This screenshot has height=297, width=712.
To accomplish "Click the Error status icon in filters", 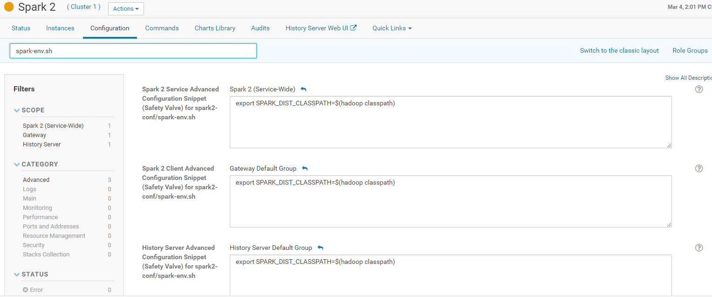I will 26,290.
